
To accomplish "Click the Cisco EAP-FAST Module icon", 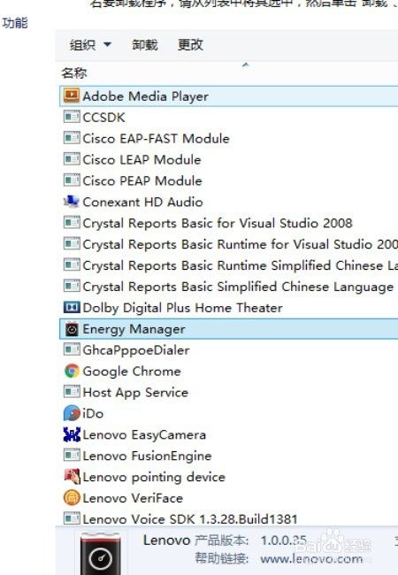I will (x=72, y=139).
